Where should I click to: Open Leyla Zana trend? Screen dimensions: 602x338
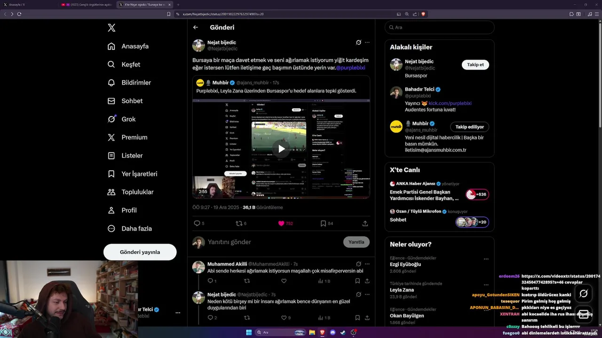tap(402, 290)
